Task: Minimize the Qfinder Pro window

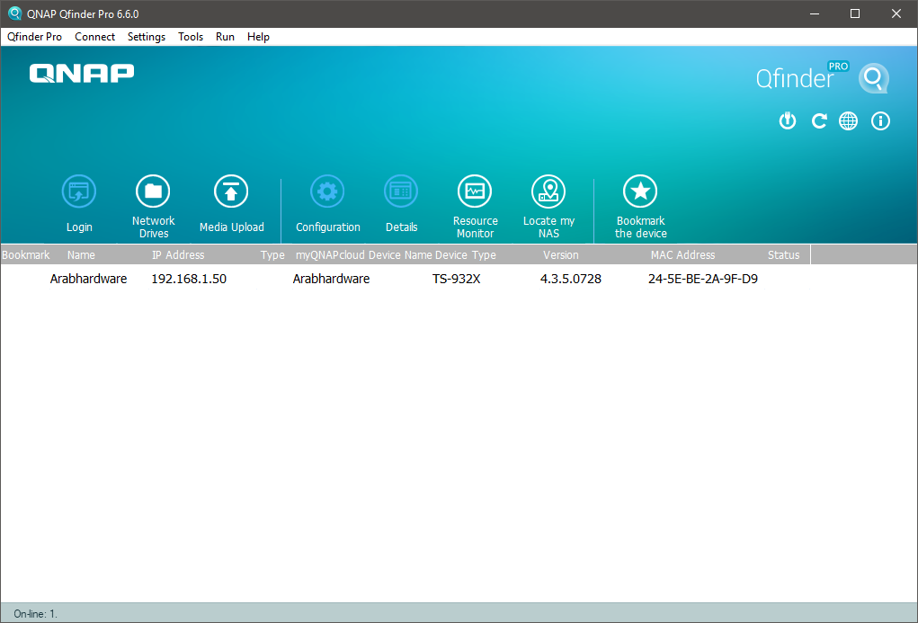Action: click(x=815, y=13)
